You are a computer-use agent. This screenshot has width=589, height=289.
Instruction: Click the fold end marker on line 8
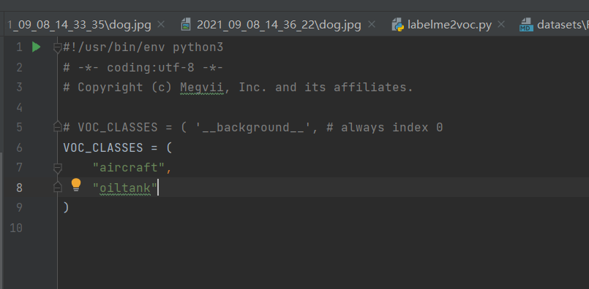click(x=58, y=187)
